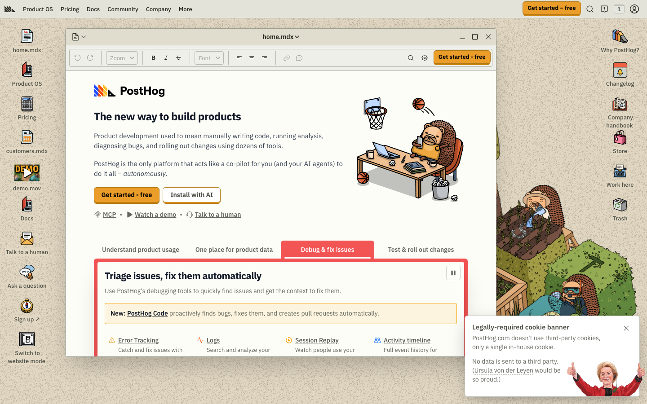Expand the home.mdx title dropdown
647x404 pixels.
(x=281, y=37)
